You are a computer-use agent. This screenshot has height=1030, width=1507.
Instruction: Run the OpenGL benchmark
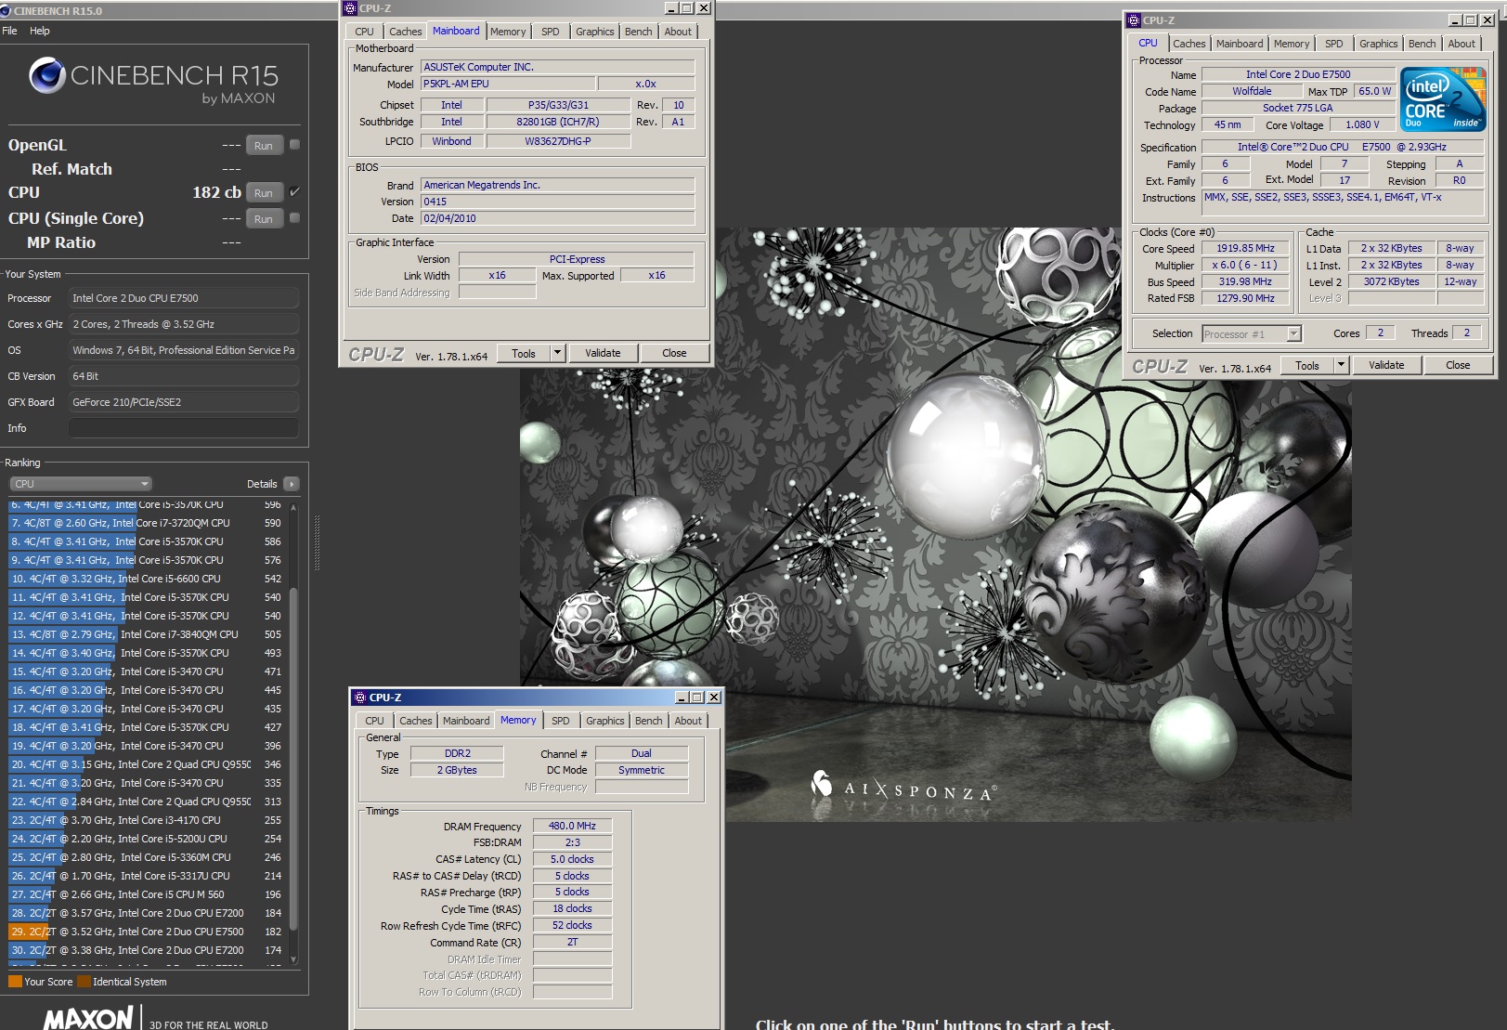pyautogui.click(x=264, y=145)
